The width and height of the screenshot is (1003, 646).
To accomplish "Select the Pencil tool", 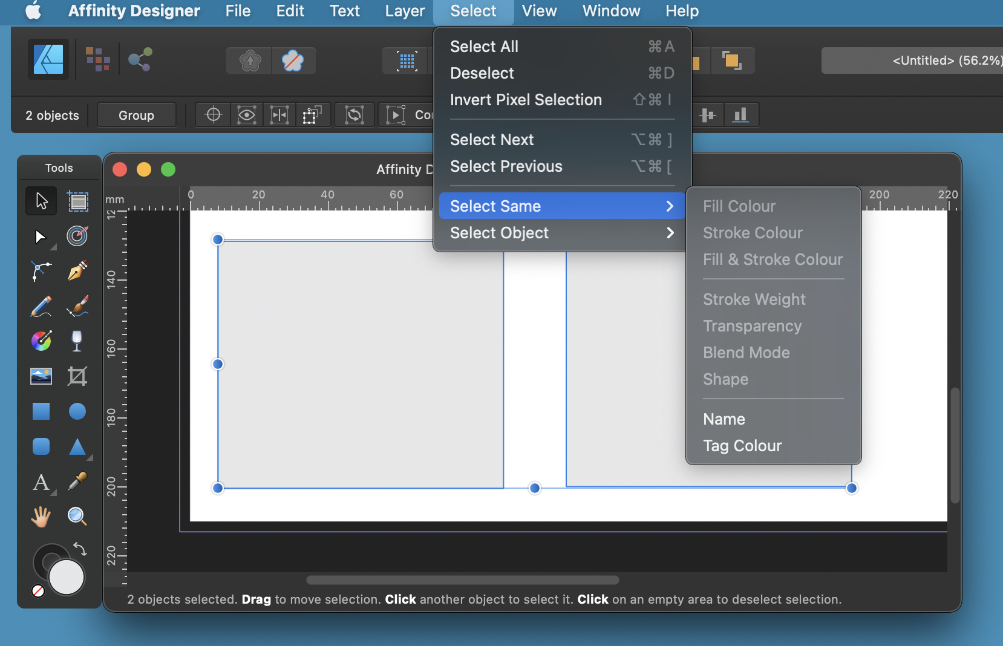I will [41, 307].
